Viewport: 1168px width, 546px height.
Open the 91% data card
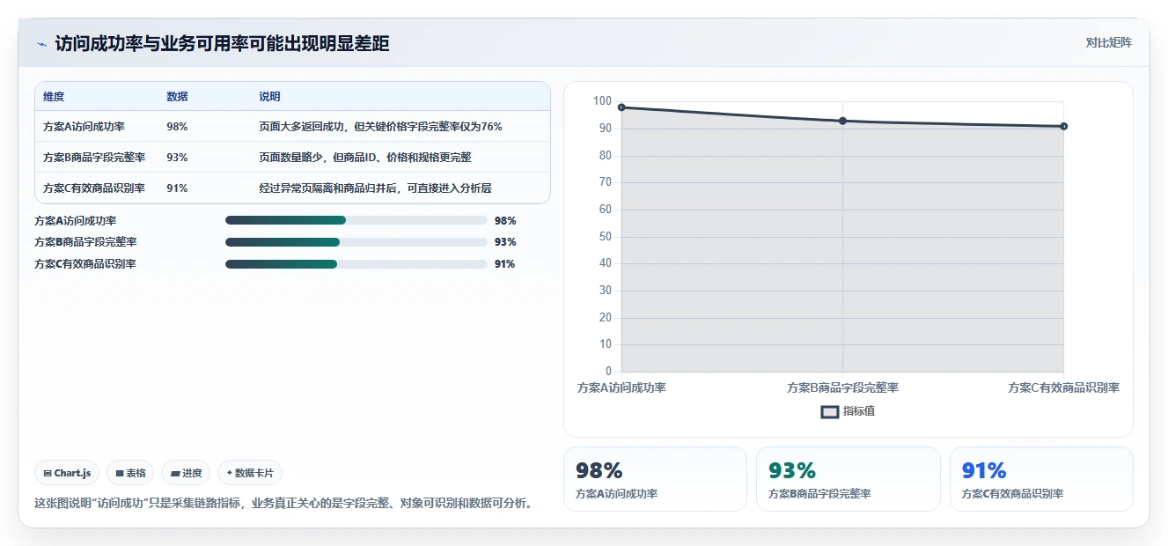point(1041,479)
